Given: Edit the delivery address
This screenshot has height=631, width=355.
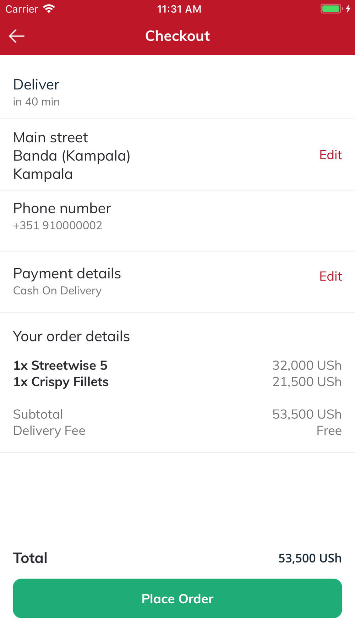Looking at the screenshot, I should [330, 155].
